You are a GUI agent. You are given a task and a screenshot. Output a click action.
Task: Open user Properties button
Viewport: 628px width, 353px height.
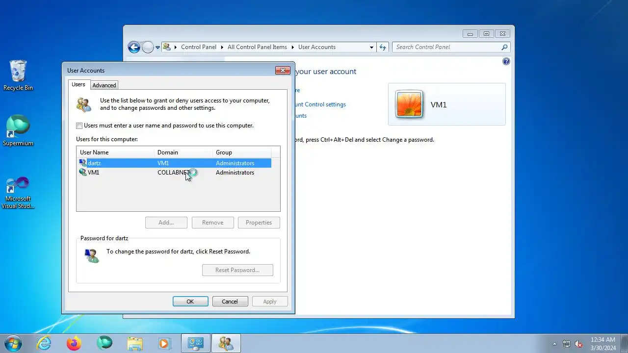click(x=259, y=223)
